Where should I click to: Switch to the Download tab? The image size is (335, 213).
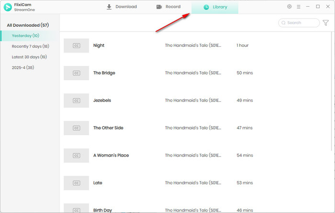tap(122, 7)
